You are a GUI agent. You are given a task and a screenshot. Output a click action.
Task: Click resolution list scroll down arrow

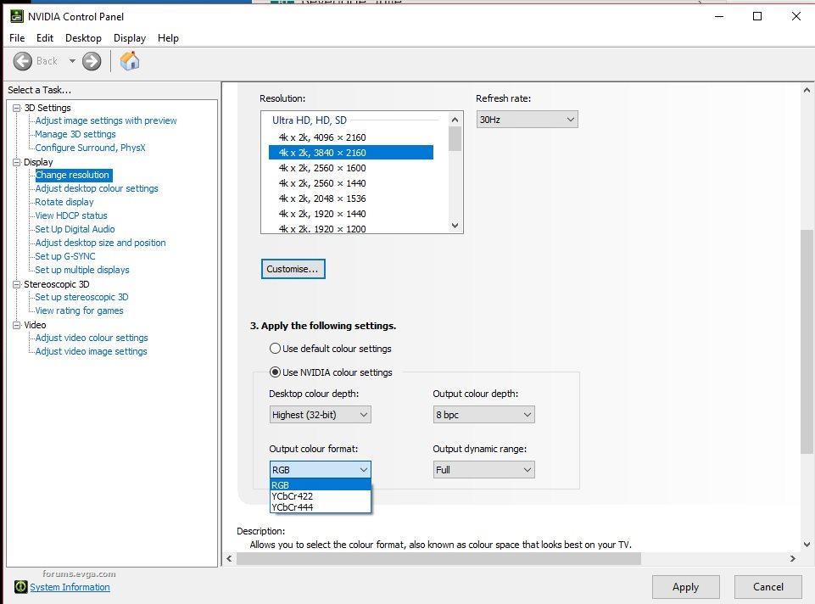(455, 226)
